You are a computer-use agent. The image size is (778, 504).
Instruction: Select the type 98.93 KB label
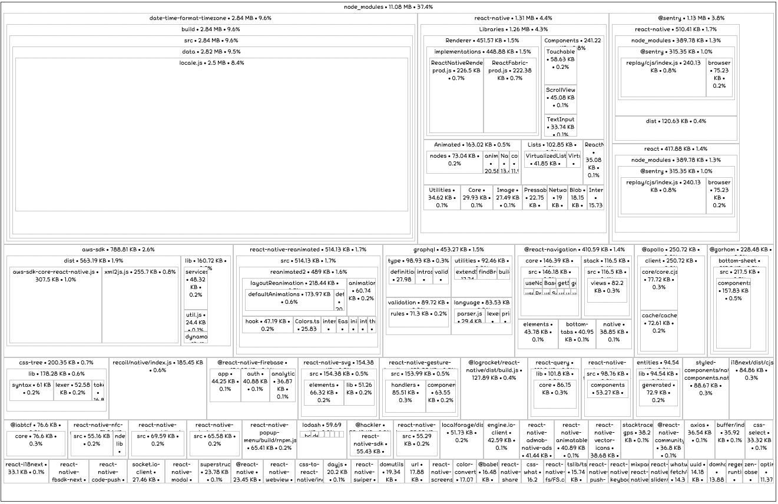click(x=418, y=261)
